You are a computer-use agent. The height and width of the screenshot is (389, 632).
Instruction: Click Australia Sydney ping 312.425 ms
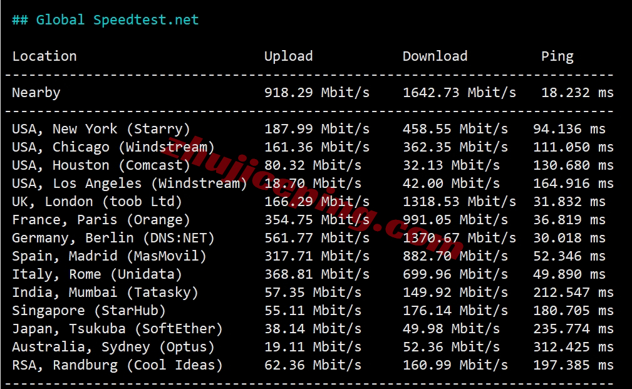pyautogui.click(x=573, y=346)
